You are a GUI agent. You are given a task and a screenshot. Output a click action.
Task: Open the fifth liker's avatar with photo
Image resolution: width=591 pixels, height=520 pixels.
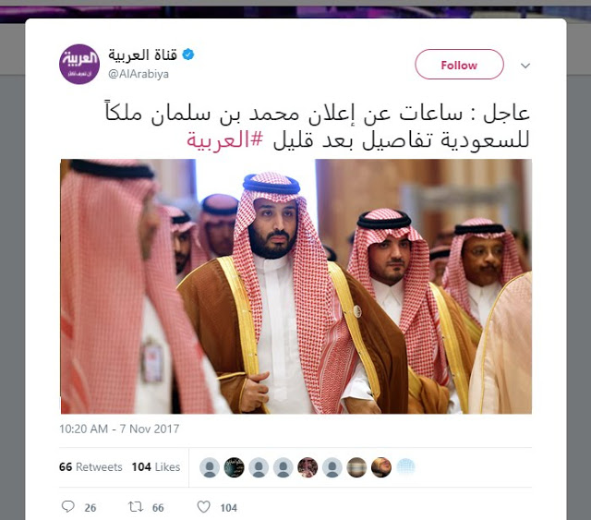point(308,467)
